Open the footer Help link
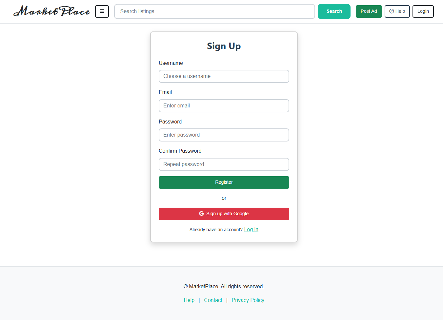 189,300
